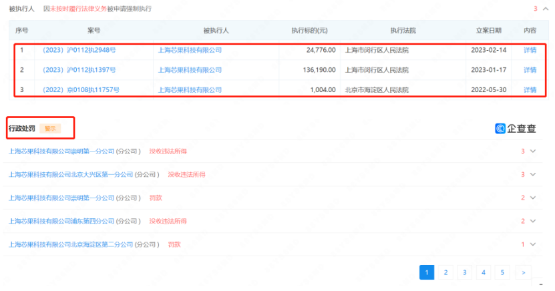The height and width of the screenshot is (291, 555).
Task: Open 上海芯果科技有限公司 link in first table row
Action: (190, 50)
